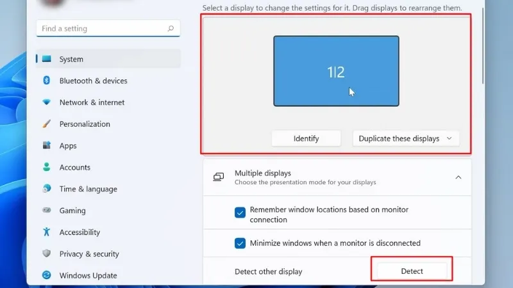Select the 1|2 display rectangle

(336, 71)
